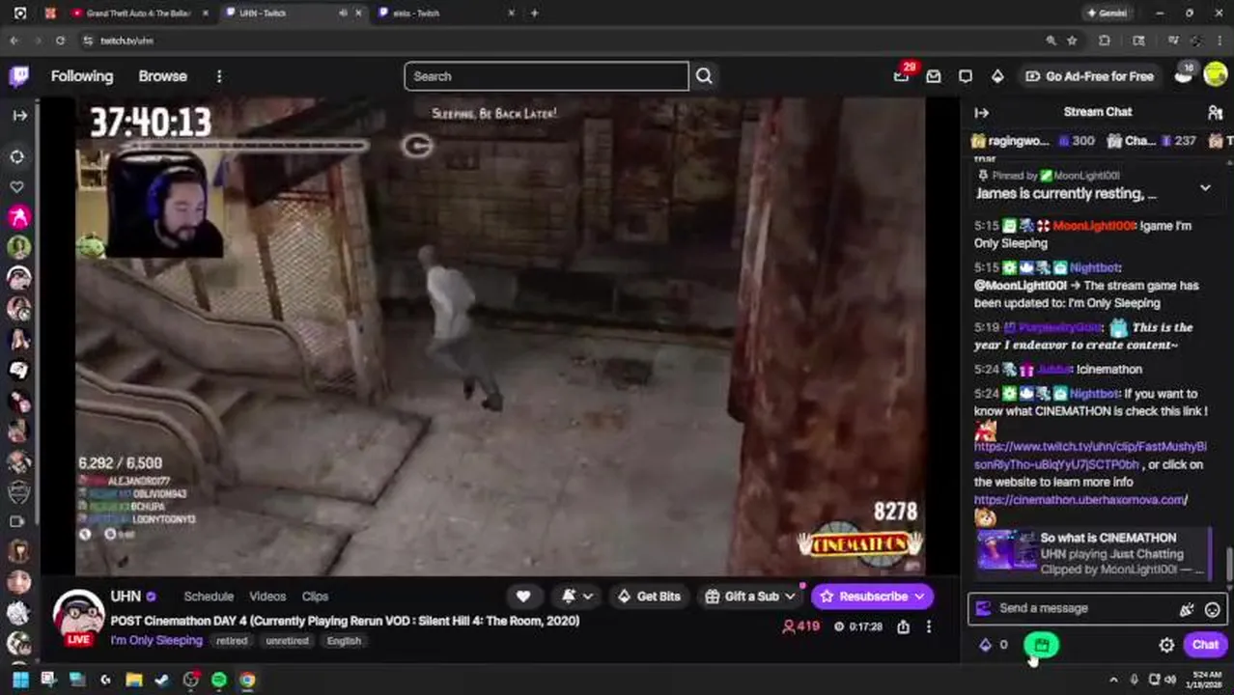Image resolution: width=1234 pixels, height=695 pixels.
Task: Open the dropdown arrow next to Gift a Sub
Action: [x=790, y=597]
